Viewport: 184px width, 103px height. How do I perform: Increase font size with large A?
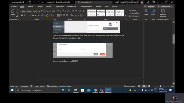pos(42,11)
